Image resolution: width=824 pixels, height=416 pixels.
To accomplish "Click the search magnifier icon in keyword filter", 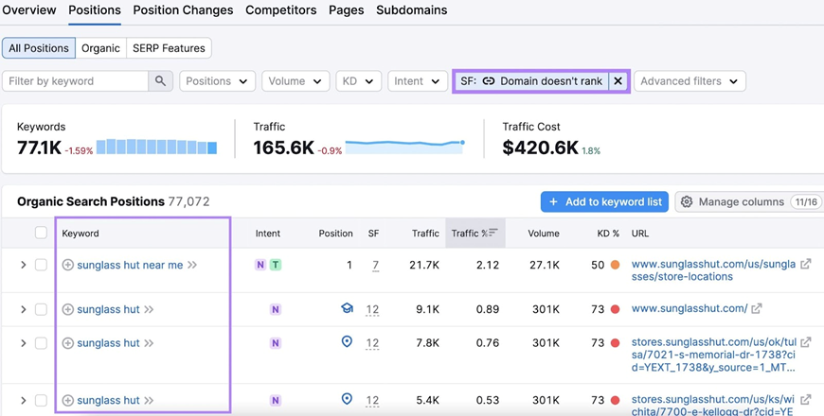I will tap(160, 81).
